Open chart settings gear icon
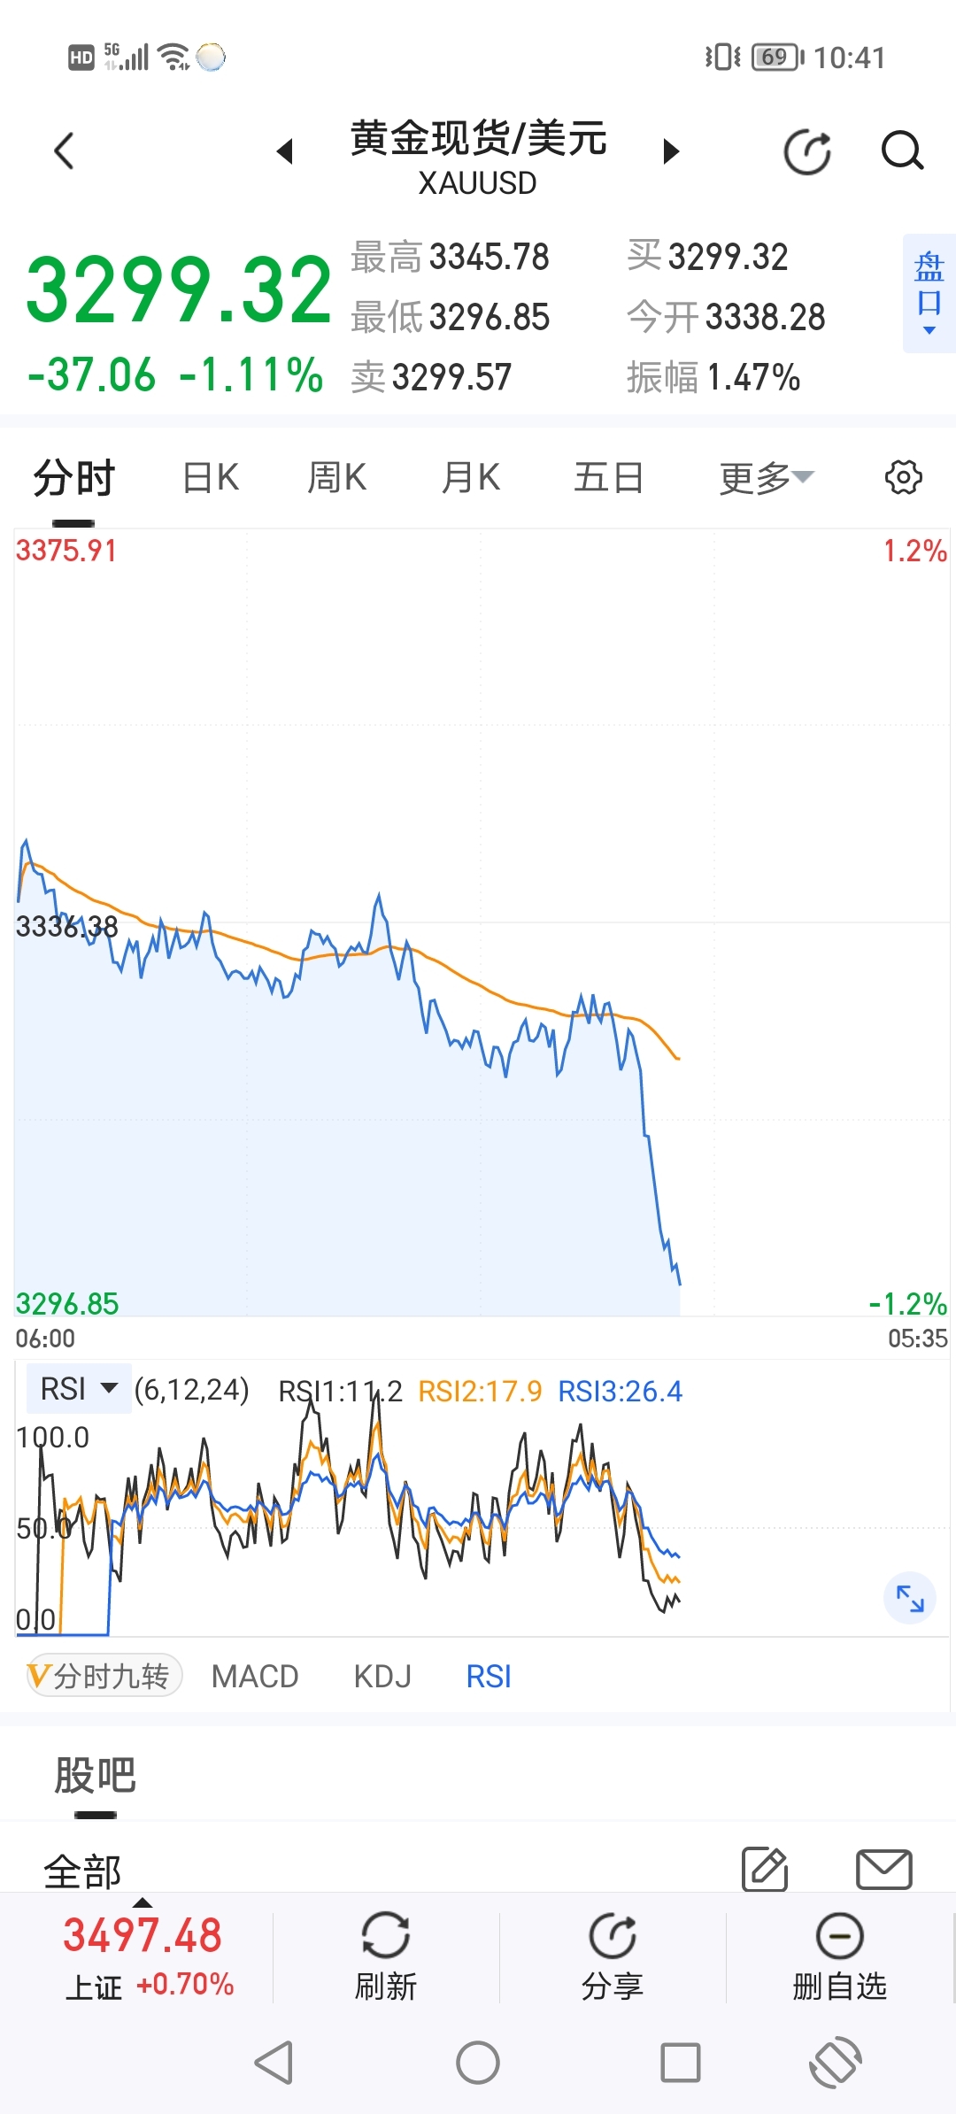The width and height of the screenshot is (956, 2114). click(903, 477)
